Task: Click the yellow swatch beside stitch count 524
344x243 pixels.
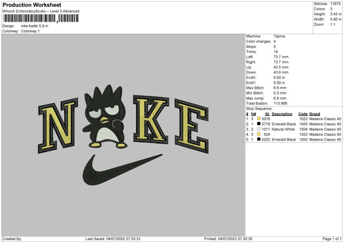Action: click(x=259, y=134)
